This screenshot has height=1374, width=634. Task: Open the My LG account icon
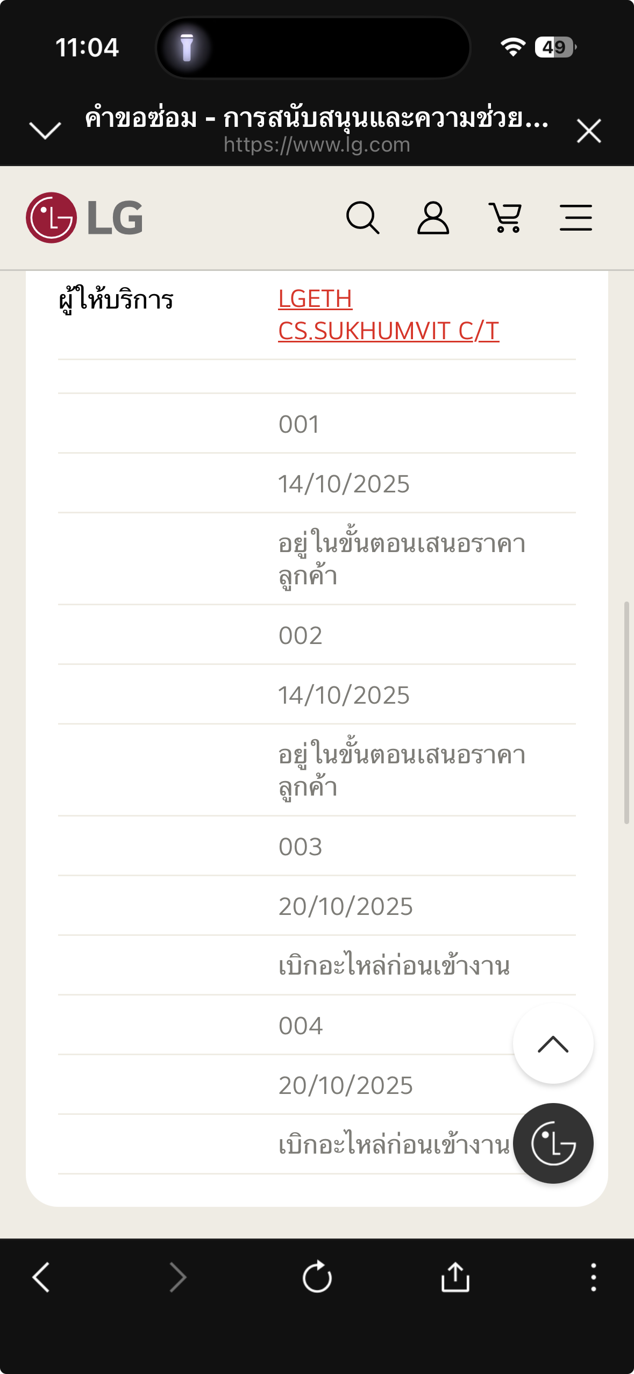pyautogui.click(x=433, y=218)
